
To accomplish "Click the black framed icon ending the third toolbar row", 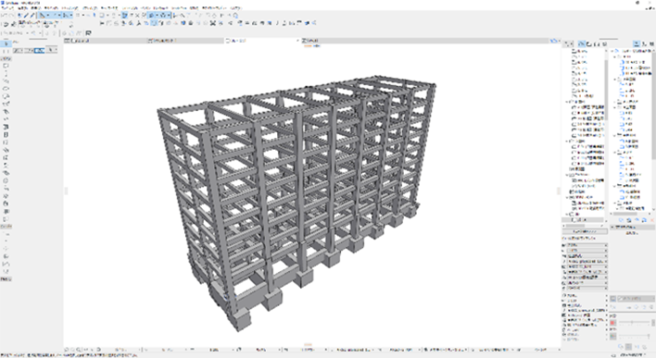I will click(x=88, y=33).
